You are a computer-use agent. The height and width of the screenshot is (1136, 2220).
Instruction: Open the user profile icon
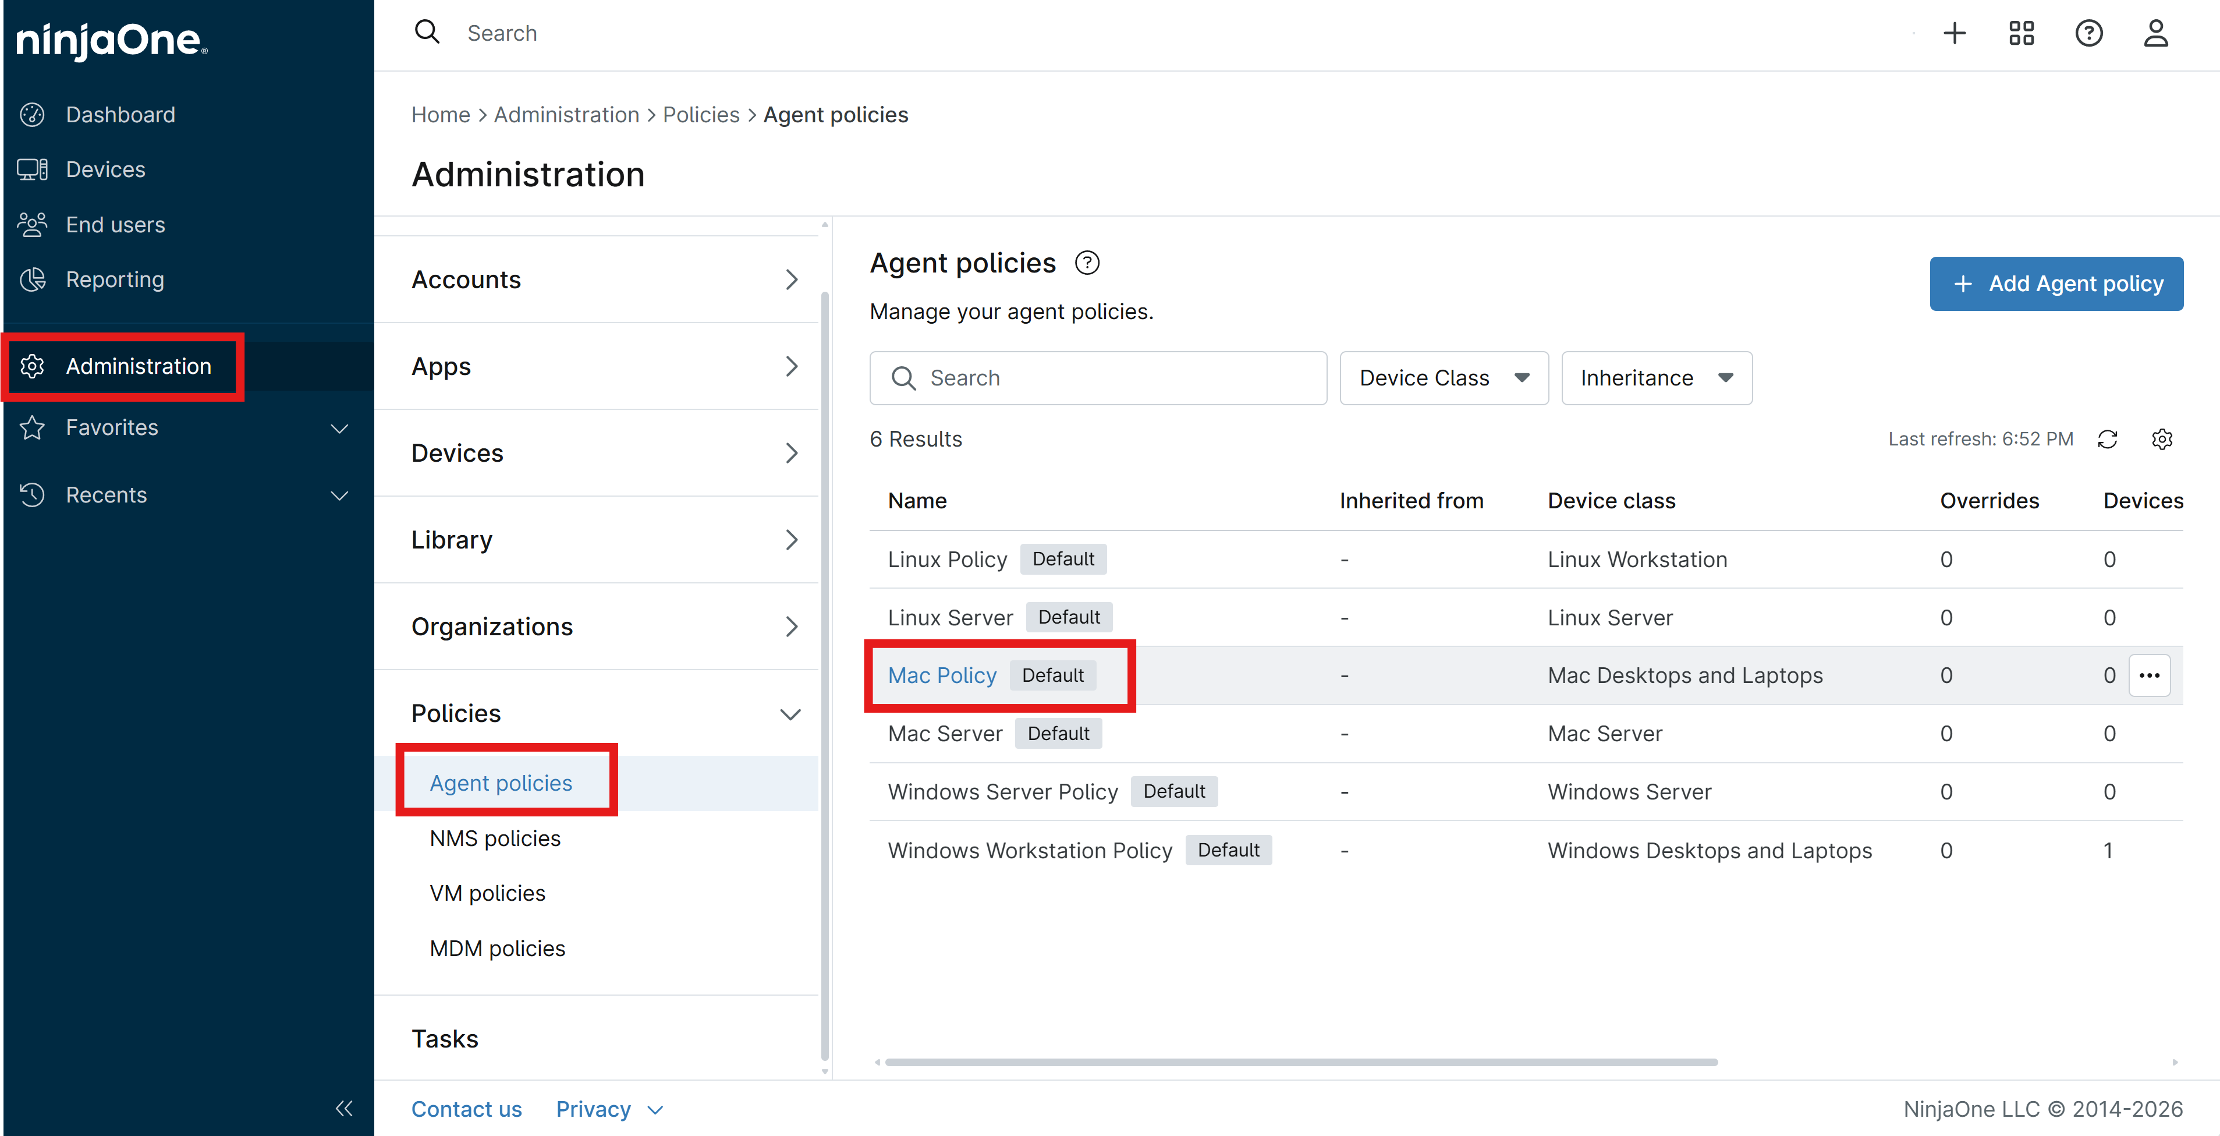click(2155, 34)
